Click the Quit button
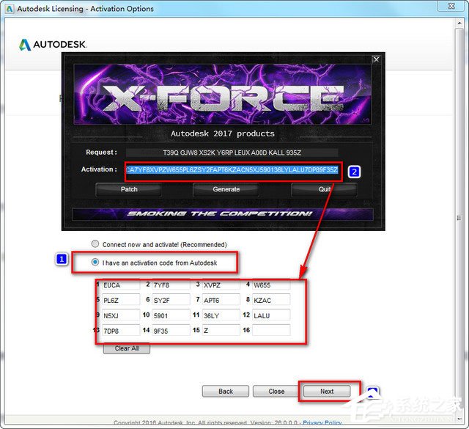This screenshot has height=429, width=469. (x=324, y=189)
